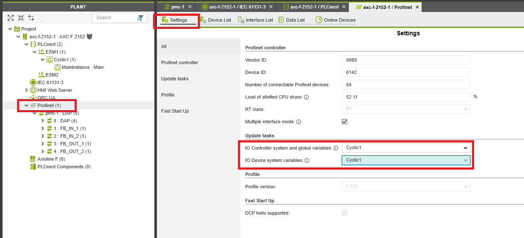Click the IEC 61131-3 chip icon
Screen dimensions: 524x238
[33, 82]
